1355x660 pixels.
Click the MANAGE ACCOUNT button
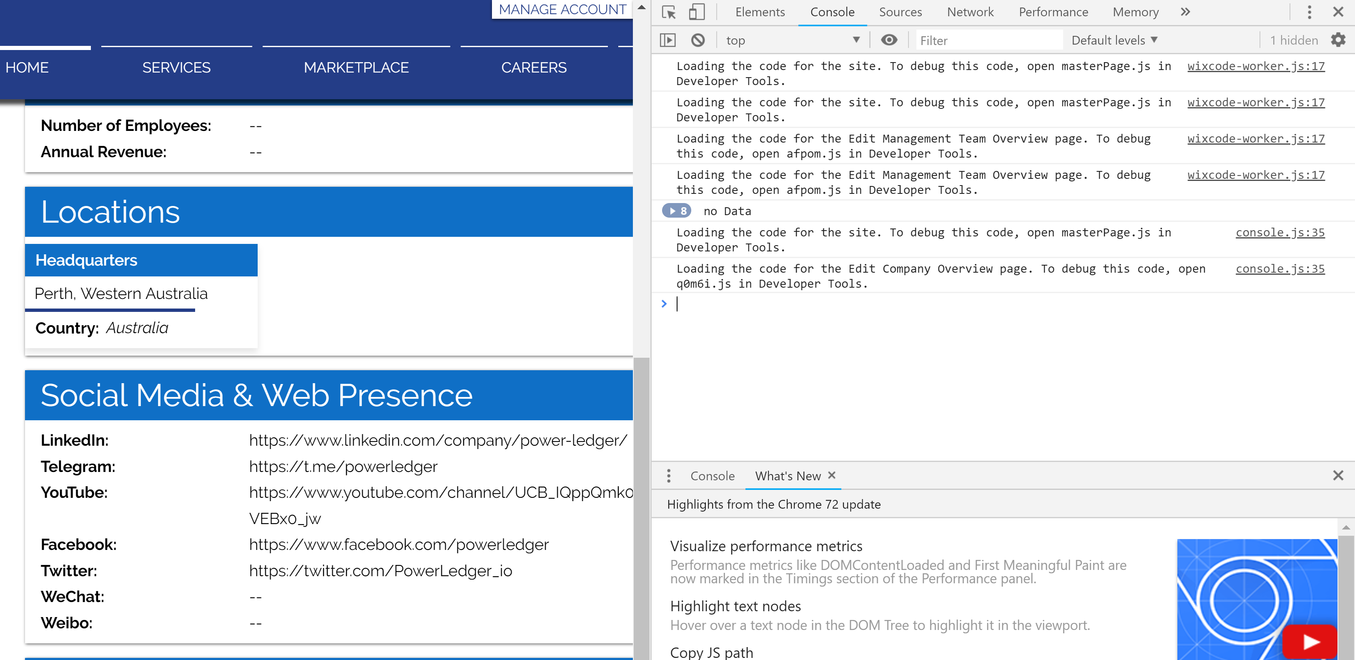[562, 9]
